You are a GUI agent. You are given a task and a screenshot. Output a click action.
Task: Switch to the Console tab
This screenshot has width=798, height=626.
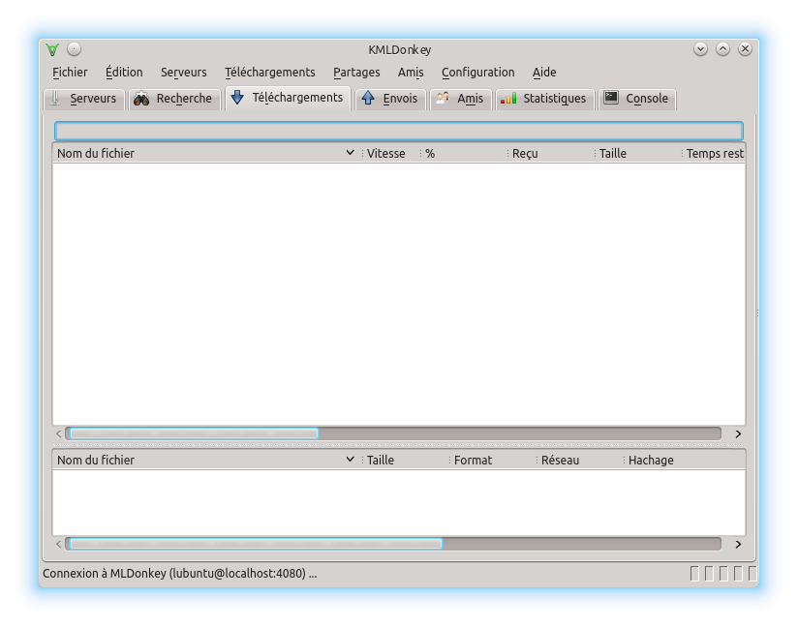[637, 99]
